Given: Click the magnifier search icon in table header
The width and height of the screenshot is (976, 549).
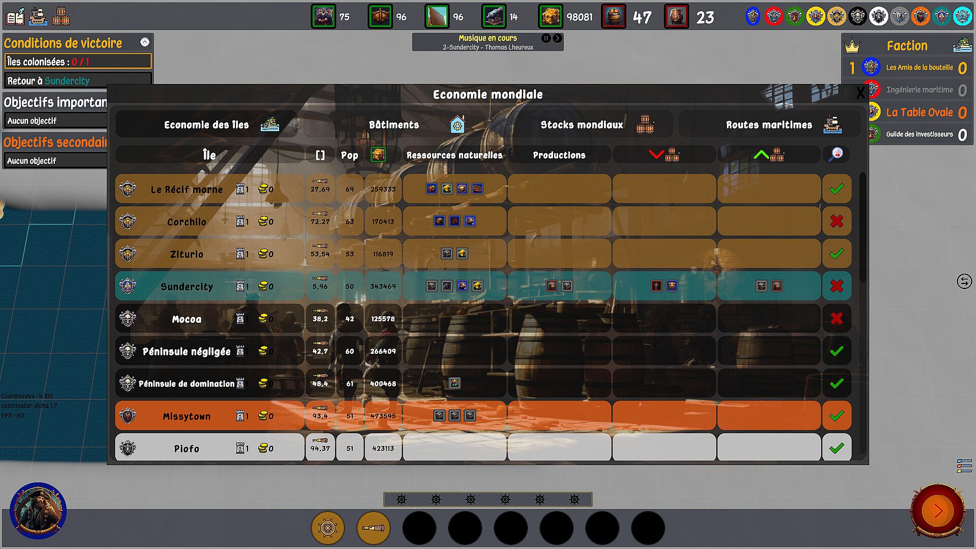Looking at the screenshot, I should [836, 155].
